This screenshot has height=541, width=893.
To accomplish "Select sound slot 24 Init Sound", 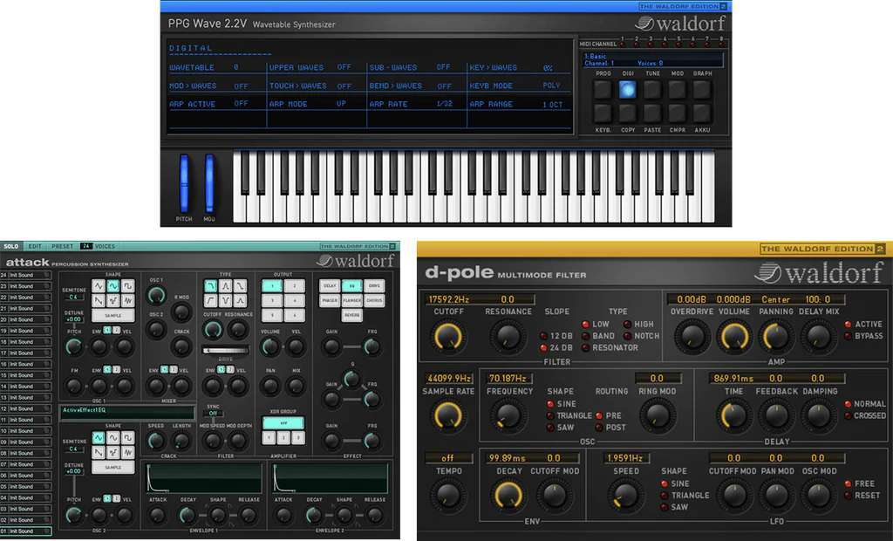I will [25, 275].
